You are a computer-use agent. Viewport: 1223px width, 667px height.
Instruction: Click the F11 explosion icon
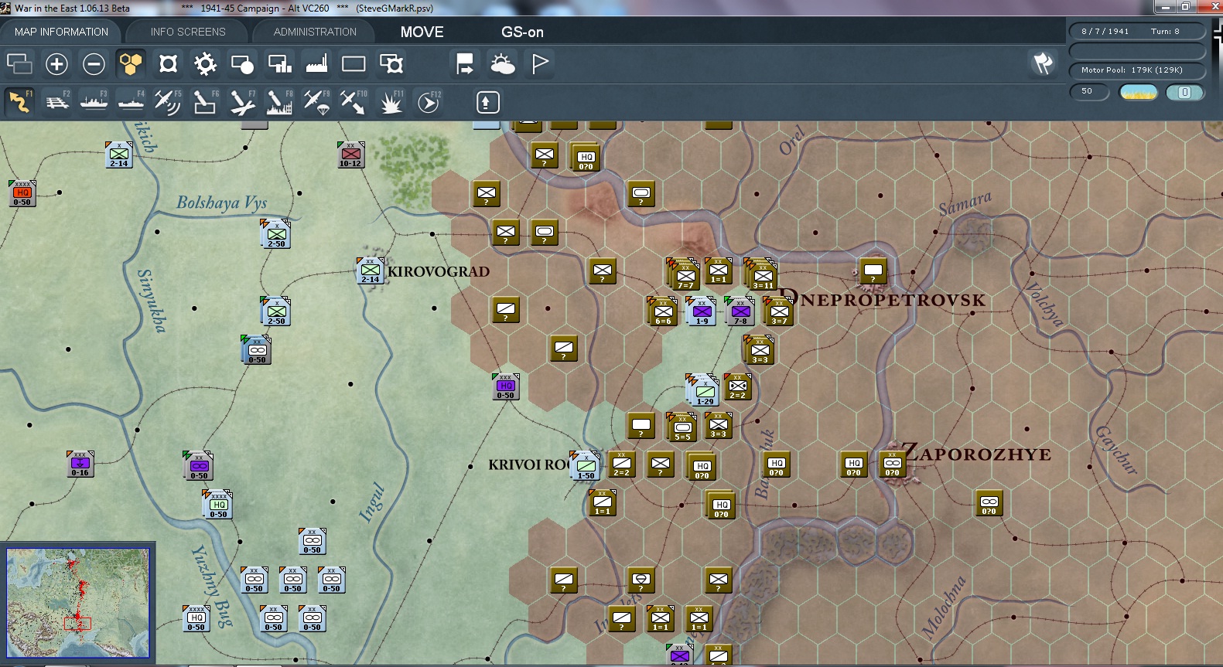tap(391, 102)
